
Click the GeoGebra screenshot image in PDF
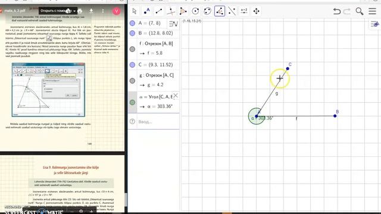(x=48, y=90)
